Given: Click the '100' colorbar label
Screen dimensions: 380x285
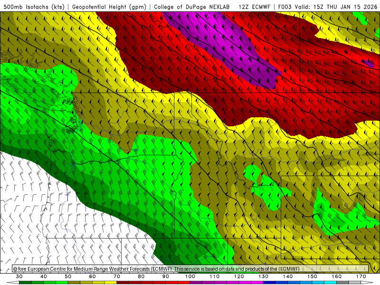Looking at the screenshot, I should click(190, 276).
